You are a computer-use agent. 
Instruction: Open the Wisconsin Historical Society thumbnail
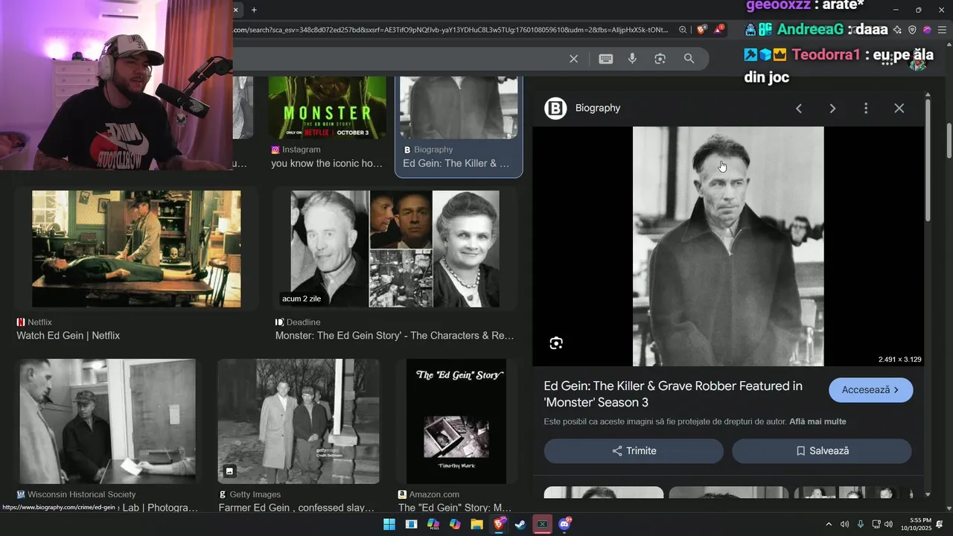108,421
